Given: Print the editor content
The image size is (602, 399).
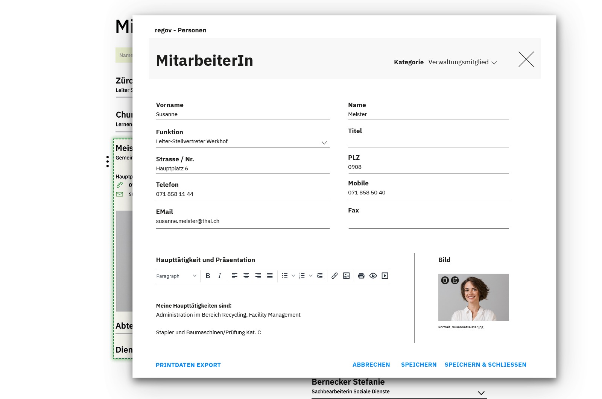Looking at the screenshot, I should (x=361, y=276).
